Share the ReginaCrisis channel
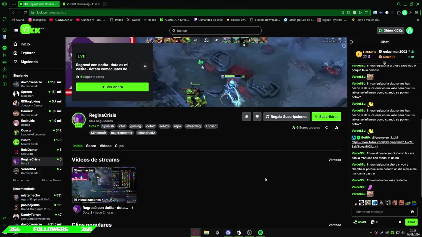This screenshot has width=422, height=237. [326, 127]
